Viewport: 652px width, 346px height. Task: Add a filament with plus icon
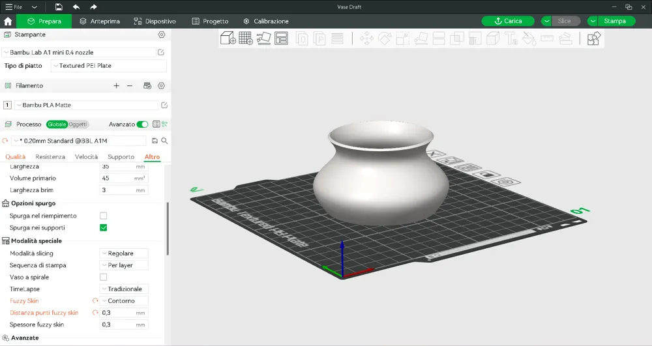[117, 85]
